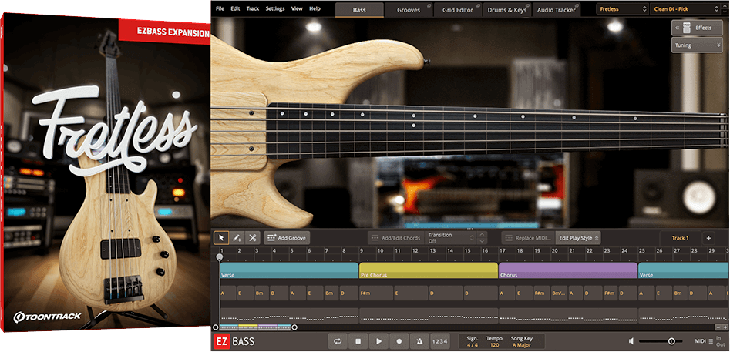Open the File menu
The image size is (730, 352).
[220, 8]
